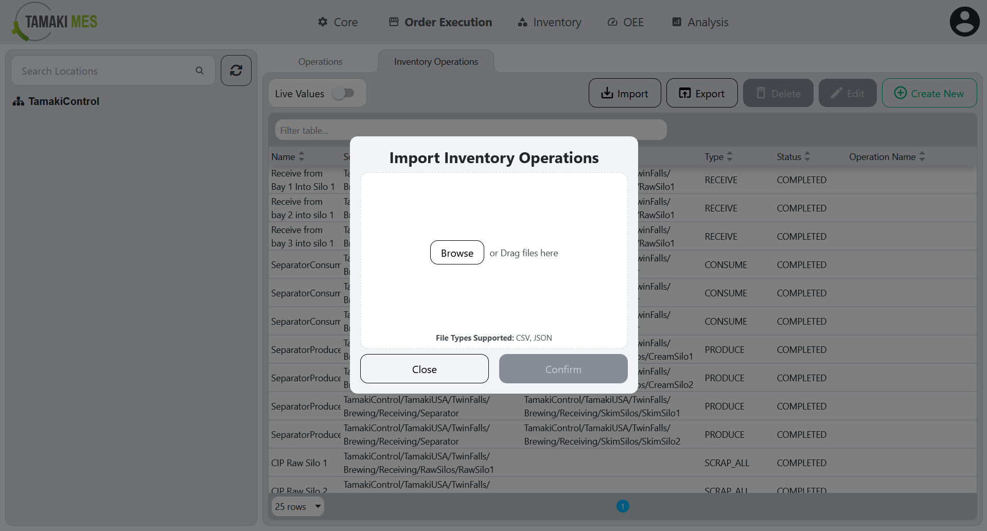Click the Browse button to pick files
The height and width of the screenshot is (531, 987).
(457, 253)
